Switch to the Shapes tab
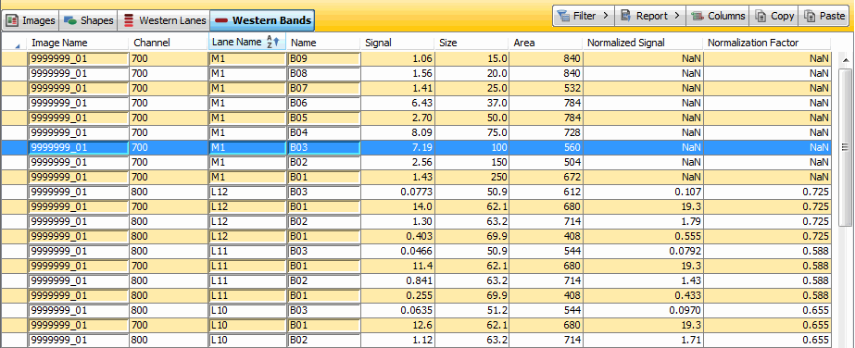Screen dimensions: 855x348 88,20
